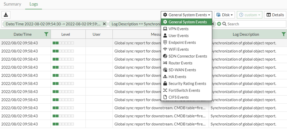Select SDN Connector Events entry
287x130 pixels.
click(187, 56)
